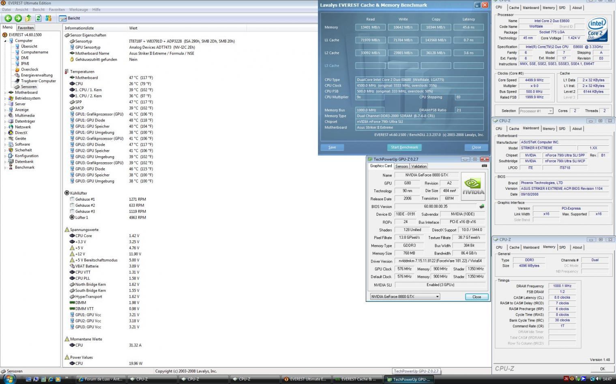616x384 pixels.
Task: Switch to the Favoriten sidebar tab
Action: click(26, 28)
